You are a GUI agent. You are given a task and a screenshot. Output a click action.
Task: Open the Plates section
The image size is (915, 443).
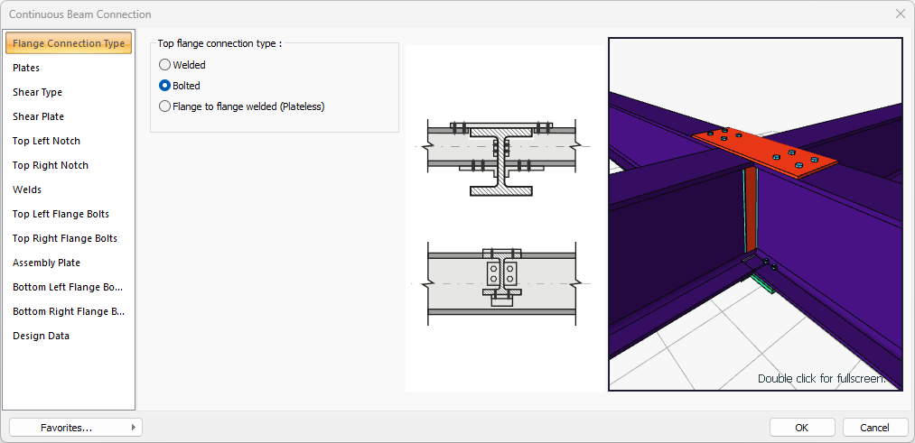27,68
